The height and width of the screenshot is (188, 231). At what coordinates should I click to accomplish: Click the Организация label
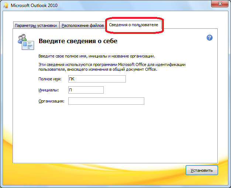click(x=51, y=101)
